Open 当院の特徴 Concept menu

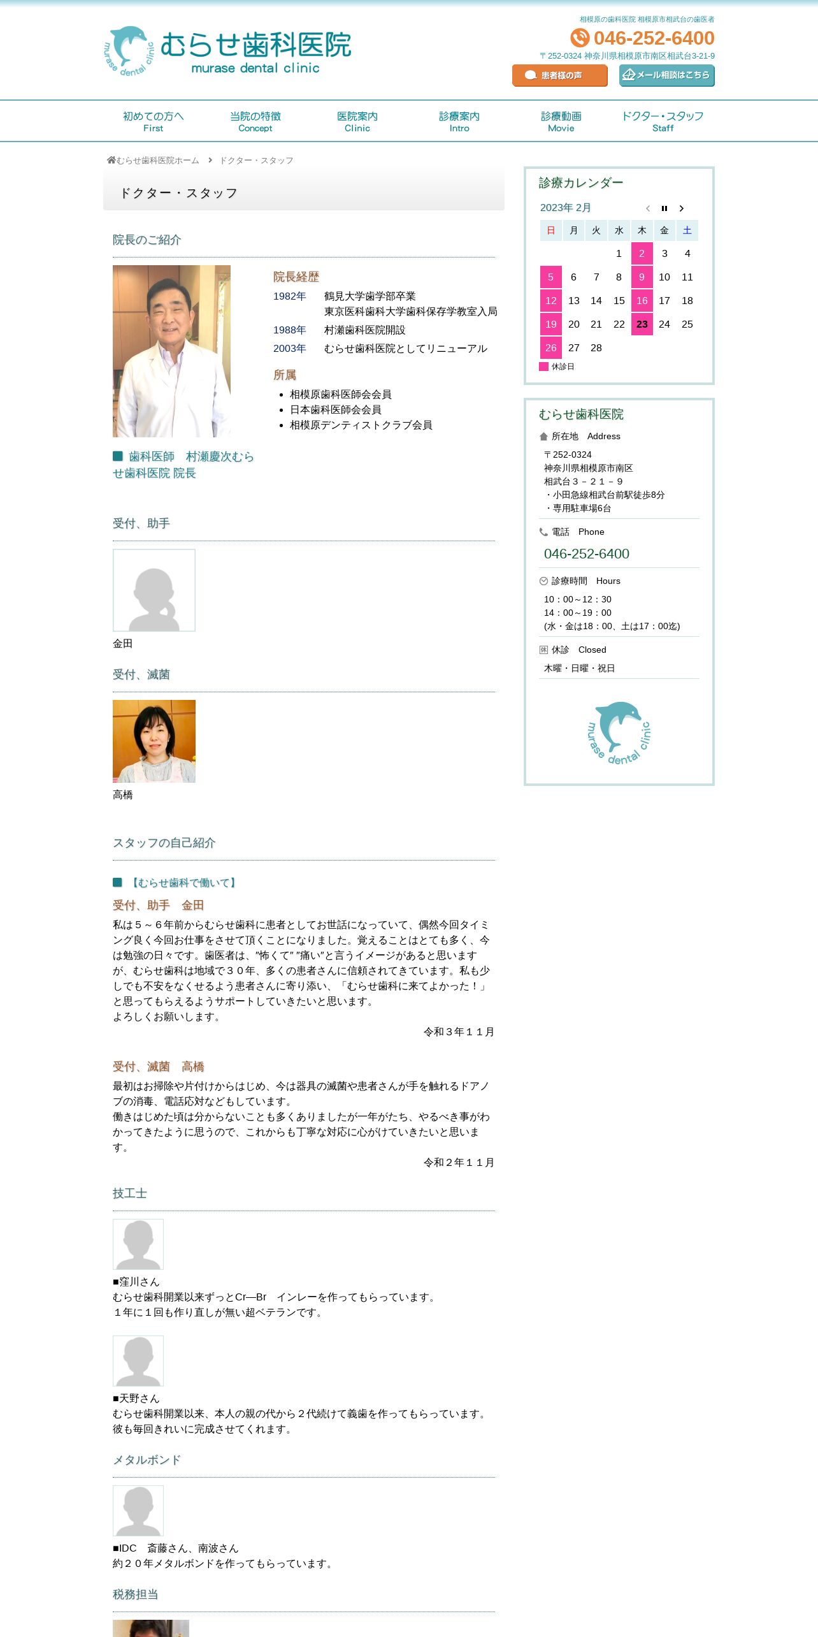pyautogui.click(x=255, y=121)
